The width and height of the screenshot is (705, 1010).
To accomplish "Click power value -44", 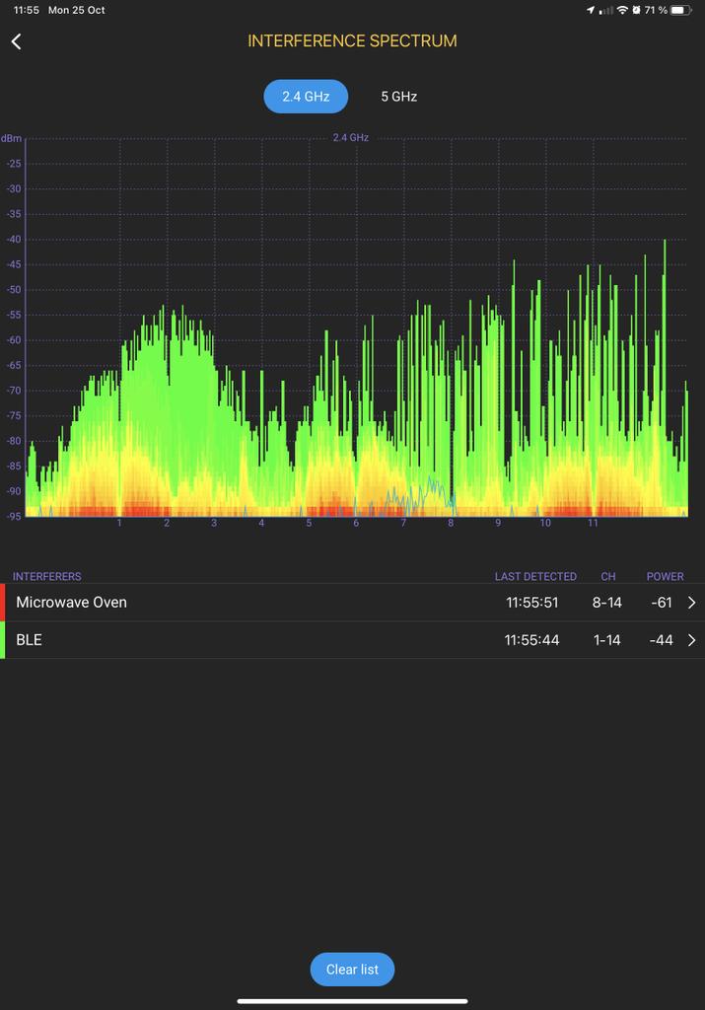I will pyautogui.click(x=662, y=640).
